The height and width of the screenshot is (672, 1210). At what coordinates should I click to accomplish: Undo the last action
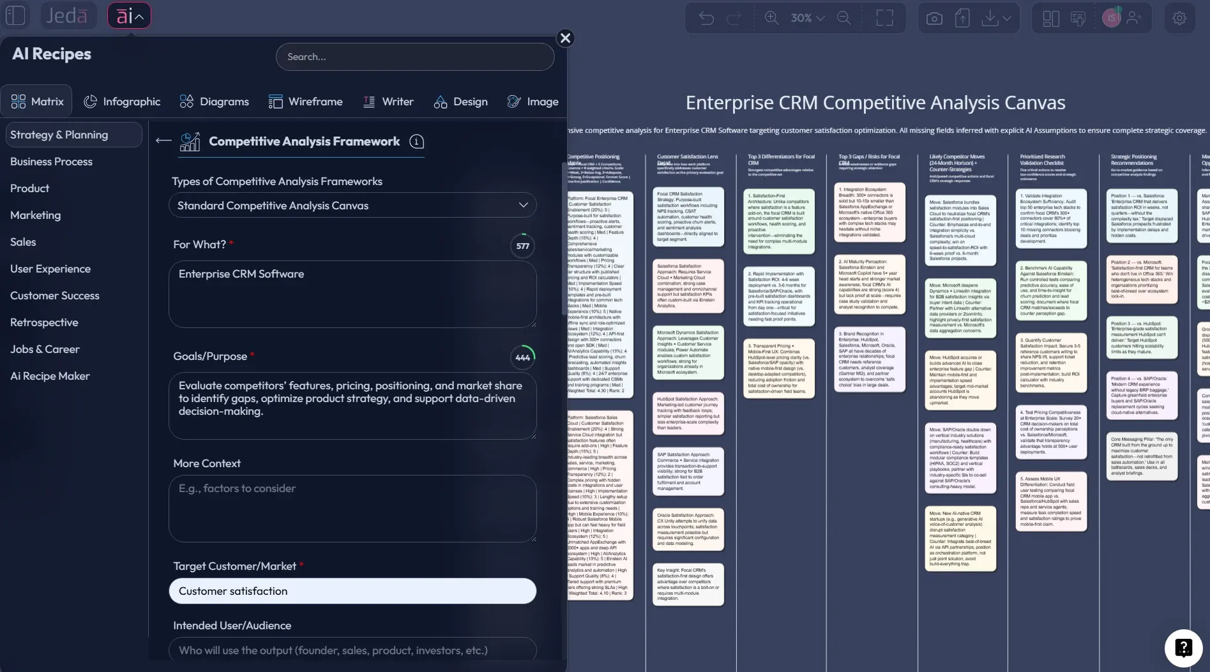(x=706, y=17)
